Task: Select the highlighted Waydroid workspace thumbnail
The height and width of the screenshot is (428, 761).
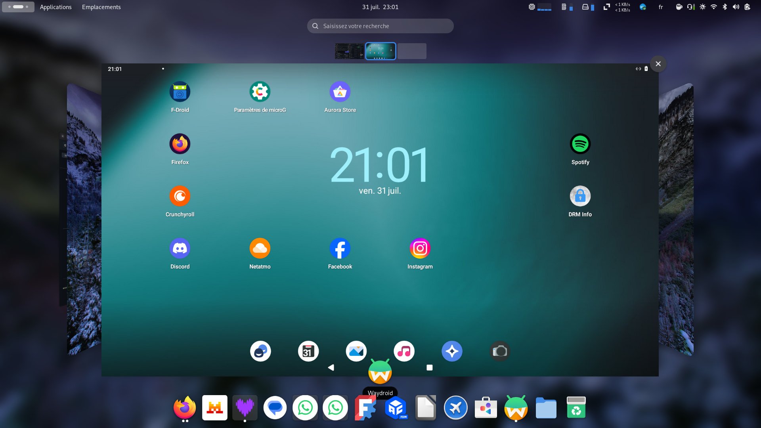Action: [x=380, y=51]
